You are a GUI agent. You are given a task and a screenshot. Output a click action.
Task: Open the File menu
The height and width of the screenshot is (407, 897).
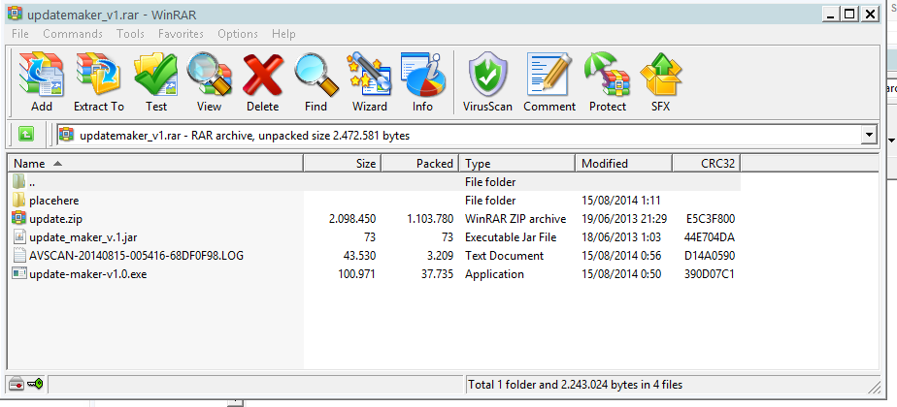click(x=20, y=34)
